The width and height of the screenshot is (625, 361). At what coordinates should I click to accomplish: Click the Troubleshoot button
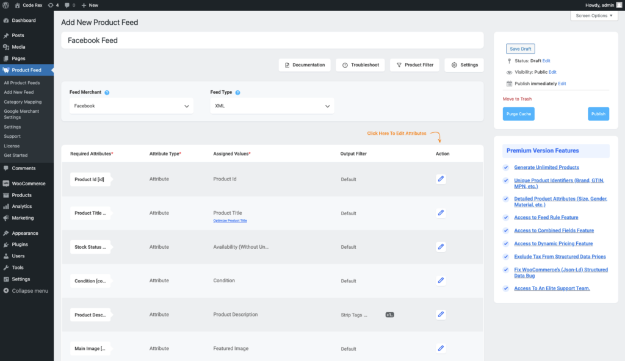point(360,65)
